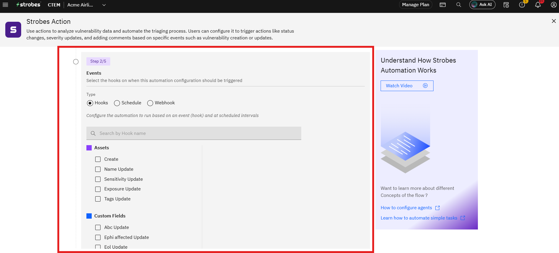The width and height of the screenshot is (559, 253).
Task: Close the Strobes Action panel
Action: coord(554,21)
